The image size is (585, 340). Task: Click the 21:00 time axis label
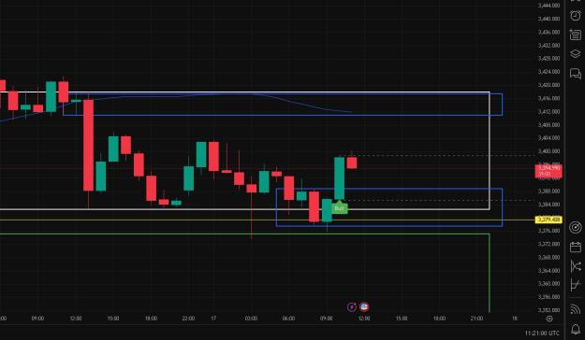pyautogui.click(x=476, y=319)
